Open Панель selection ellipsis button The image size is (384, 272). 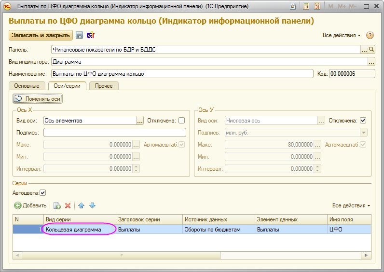(x=364, y=50)
